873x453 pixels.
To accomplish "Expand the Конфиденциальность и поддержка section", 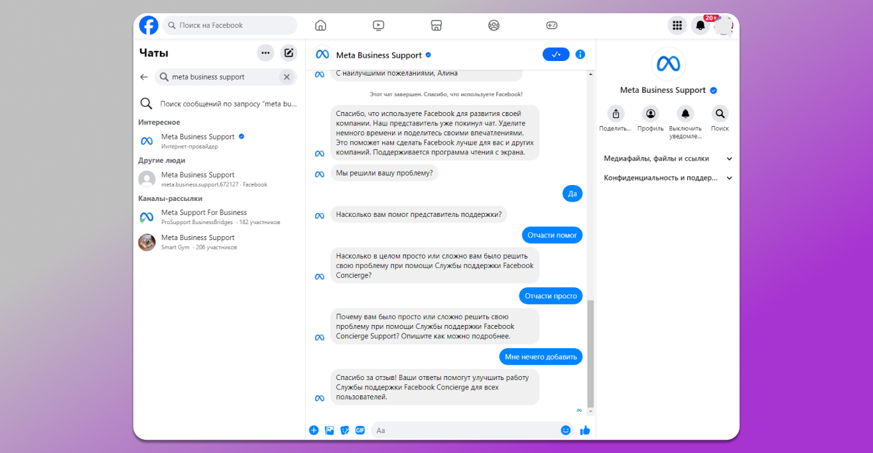I will pos(667,178).
